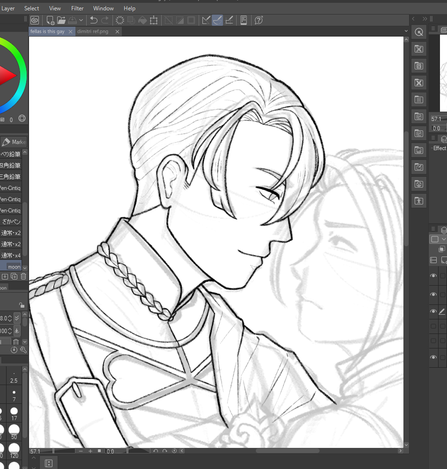Open Clip Studio launcher icon

pos(35,20)
